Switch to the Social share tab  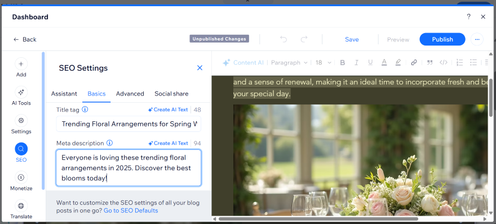pyautogui.click(x=171, y=94)
